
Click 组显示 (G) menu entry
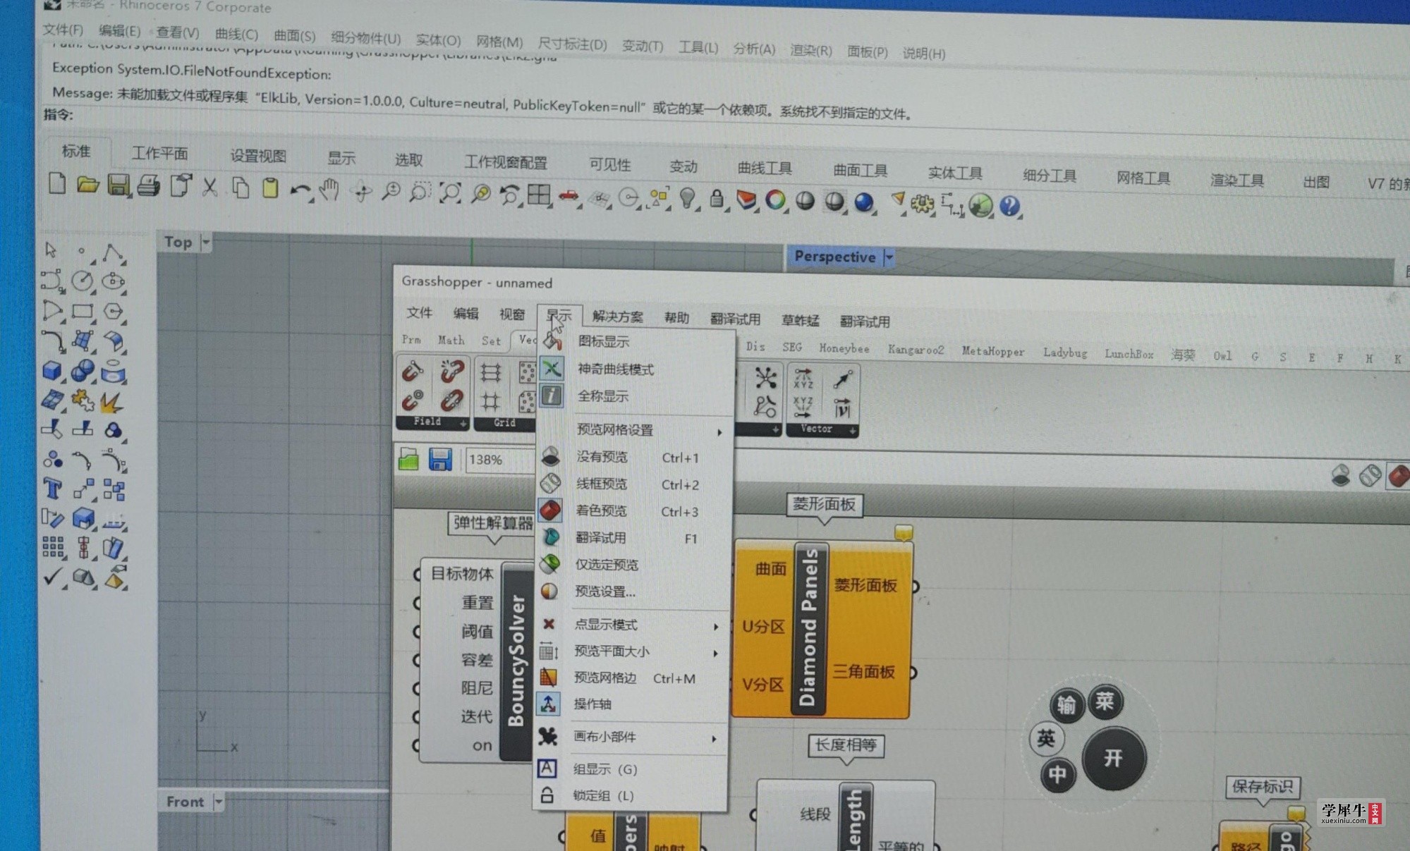[x=605, y=769]
